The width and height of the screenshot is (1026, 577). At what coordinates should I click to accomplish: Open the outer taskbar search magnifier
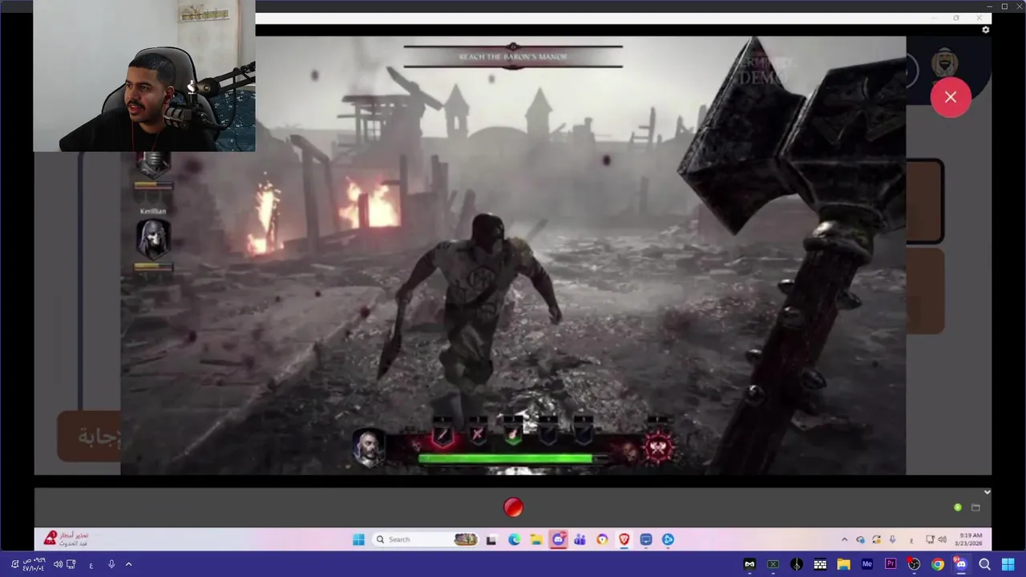click(984, 564)
